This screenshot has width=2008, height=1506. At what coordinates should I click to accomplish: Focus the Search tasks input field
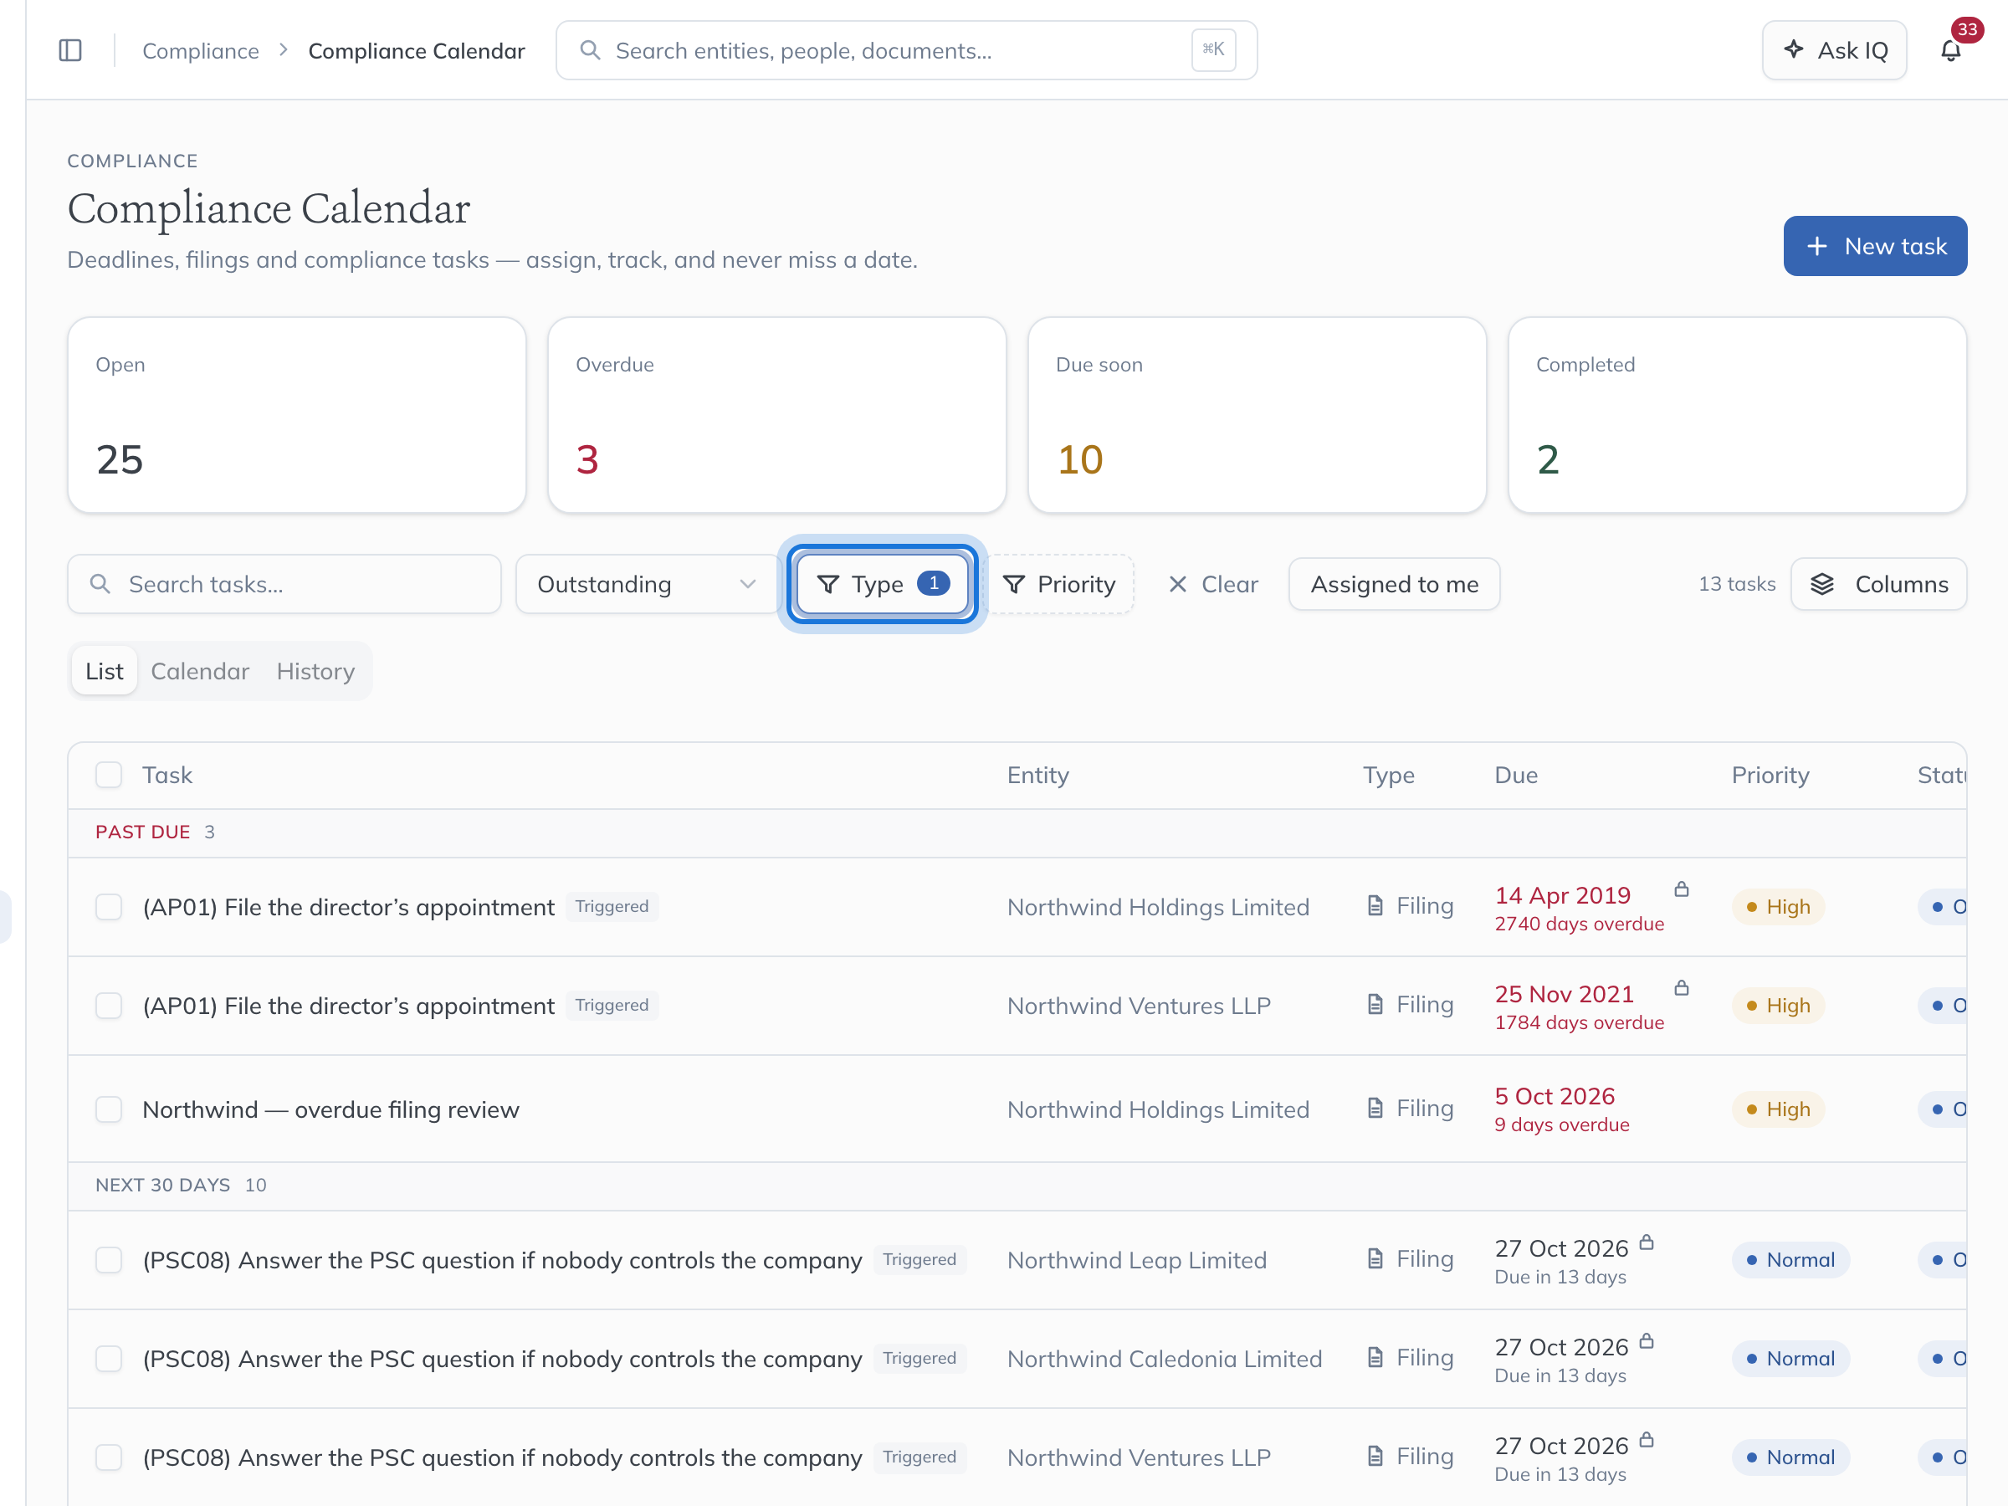pyautogui.click(x=284, y=584)
